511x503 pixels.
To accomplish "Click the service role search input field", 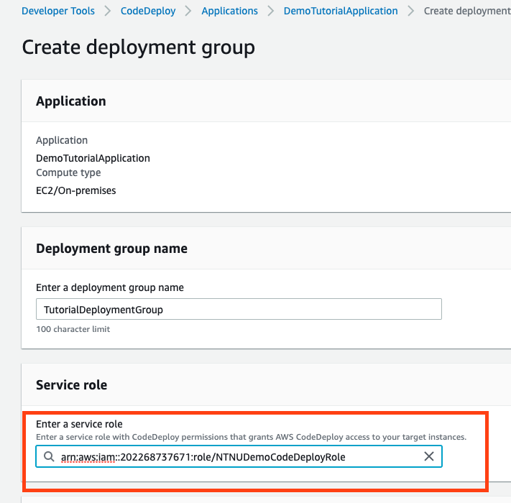I will tap(239, 456).
